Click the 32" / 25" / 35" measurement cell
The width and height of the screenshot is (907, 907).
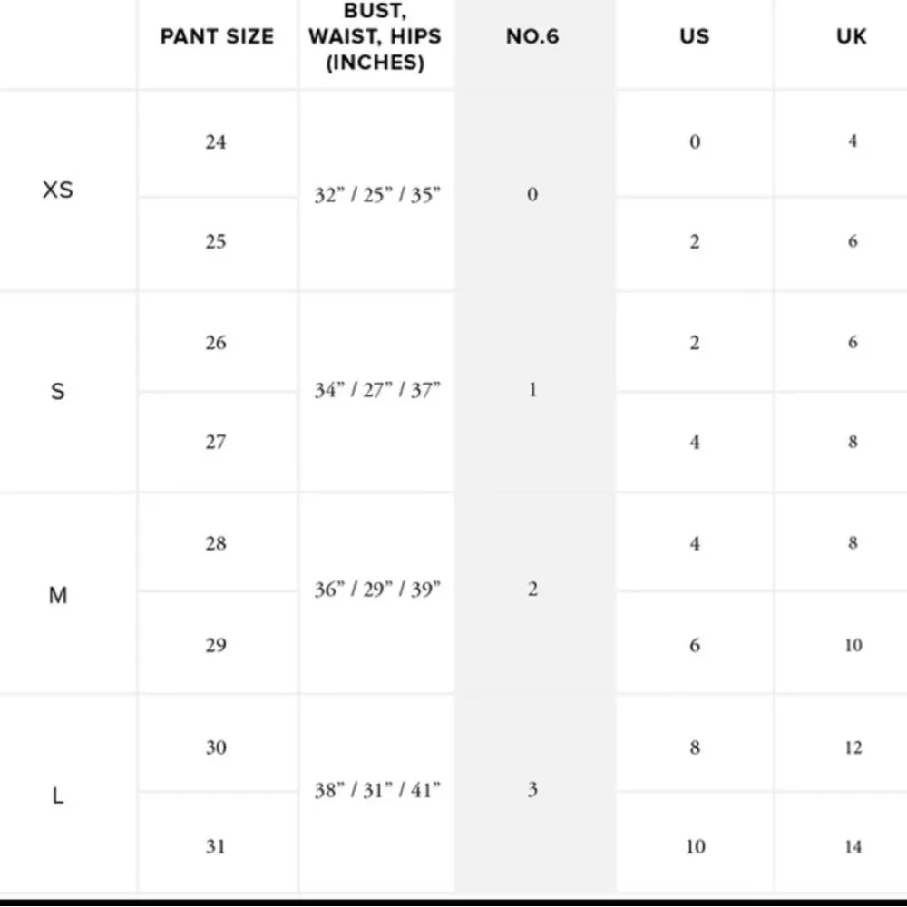(x=377, y=195)
